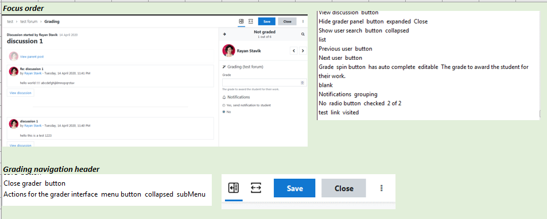Click avatar beside 'hello this is a test 1223' post
The image size is (547, 219).
(14, 124)
